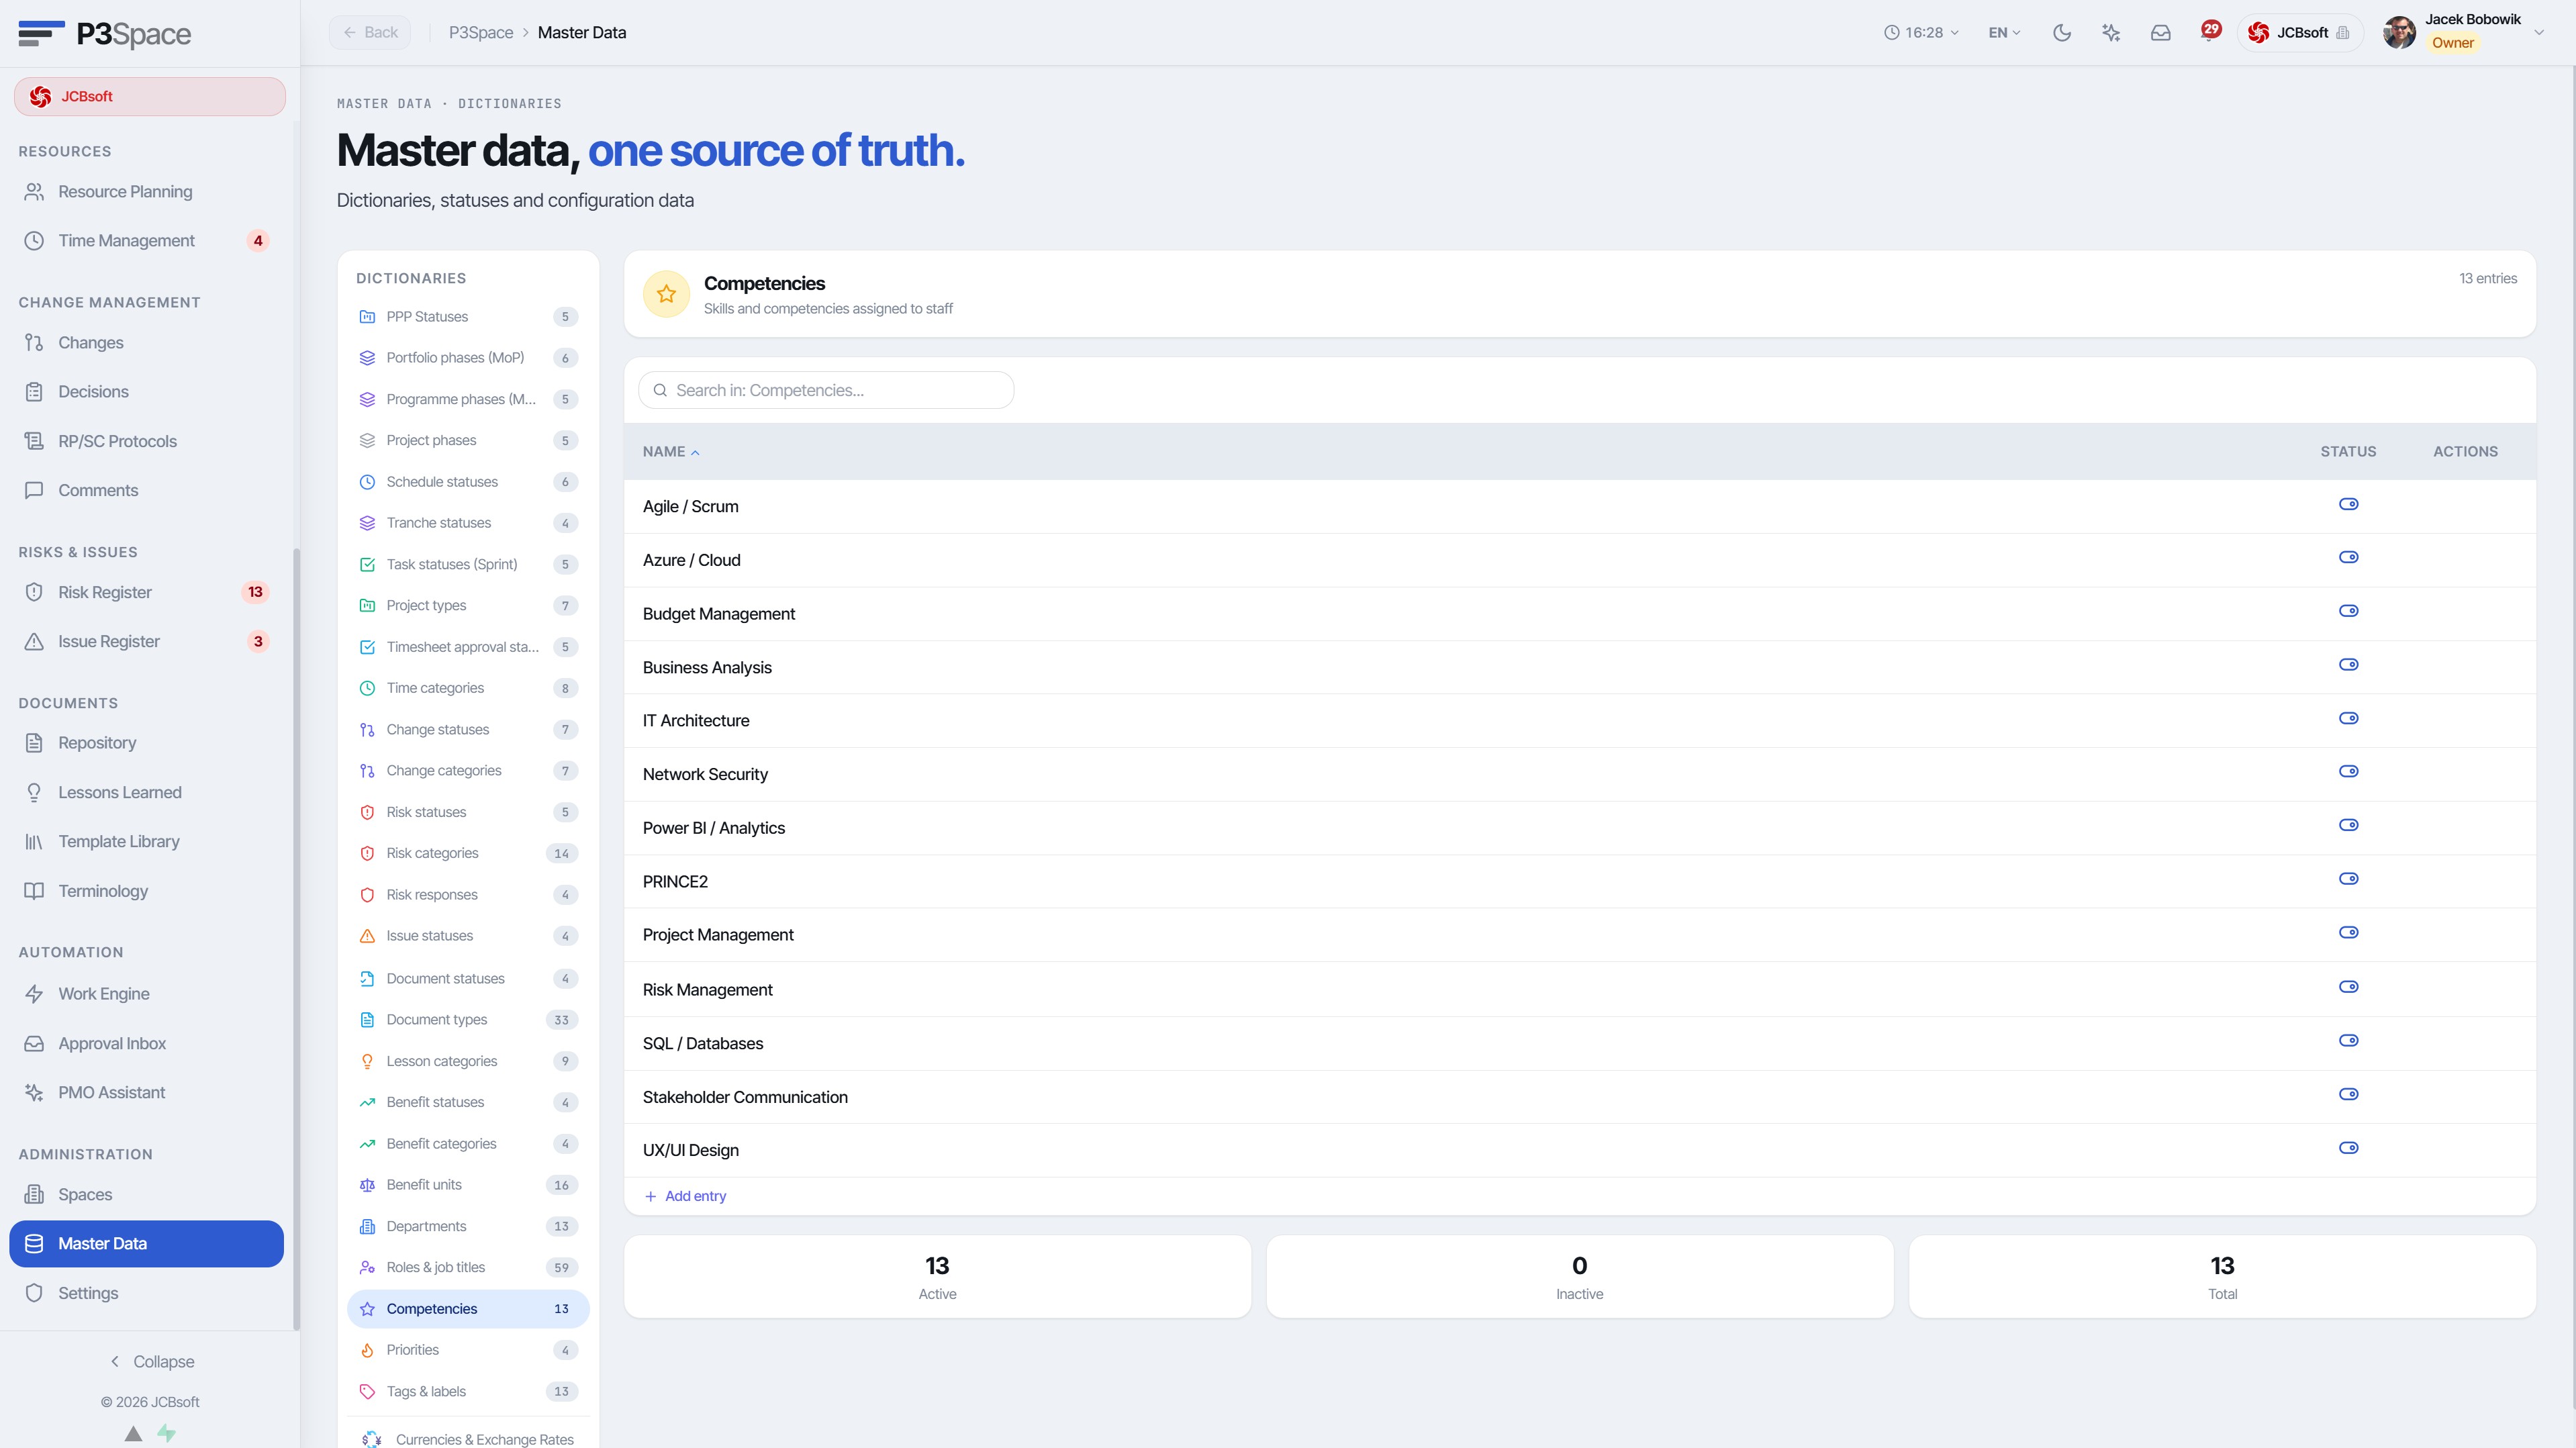Image resolution: width=2576 pixels, height=1448 pixels.
Task: Open the EN language dropdown
Action: [2004, 32]
